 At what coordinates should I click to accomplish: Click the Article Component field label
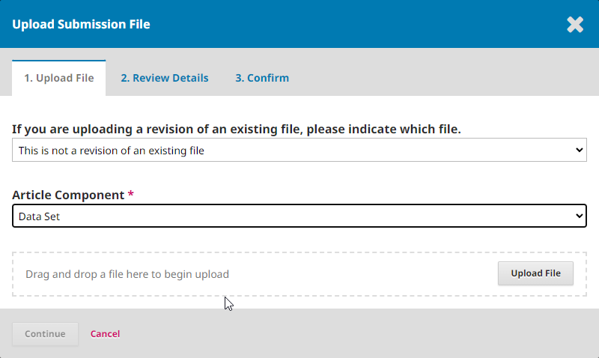click(68, 195)
